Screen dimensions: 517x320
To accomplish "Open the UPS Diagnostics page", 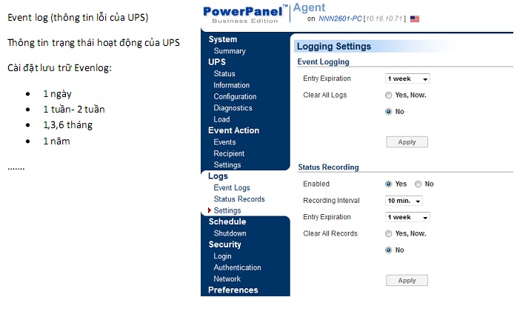I will coord(233,108).
